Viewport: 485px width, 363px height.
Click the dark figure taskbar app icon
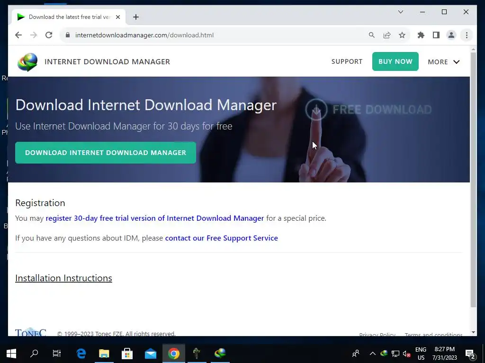(x=197, y=354)
